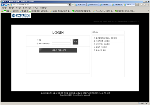Click the Hansei University logo

pyautogui.click(x=21, y=16)
